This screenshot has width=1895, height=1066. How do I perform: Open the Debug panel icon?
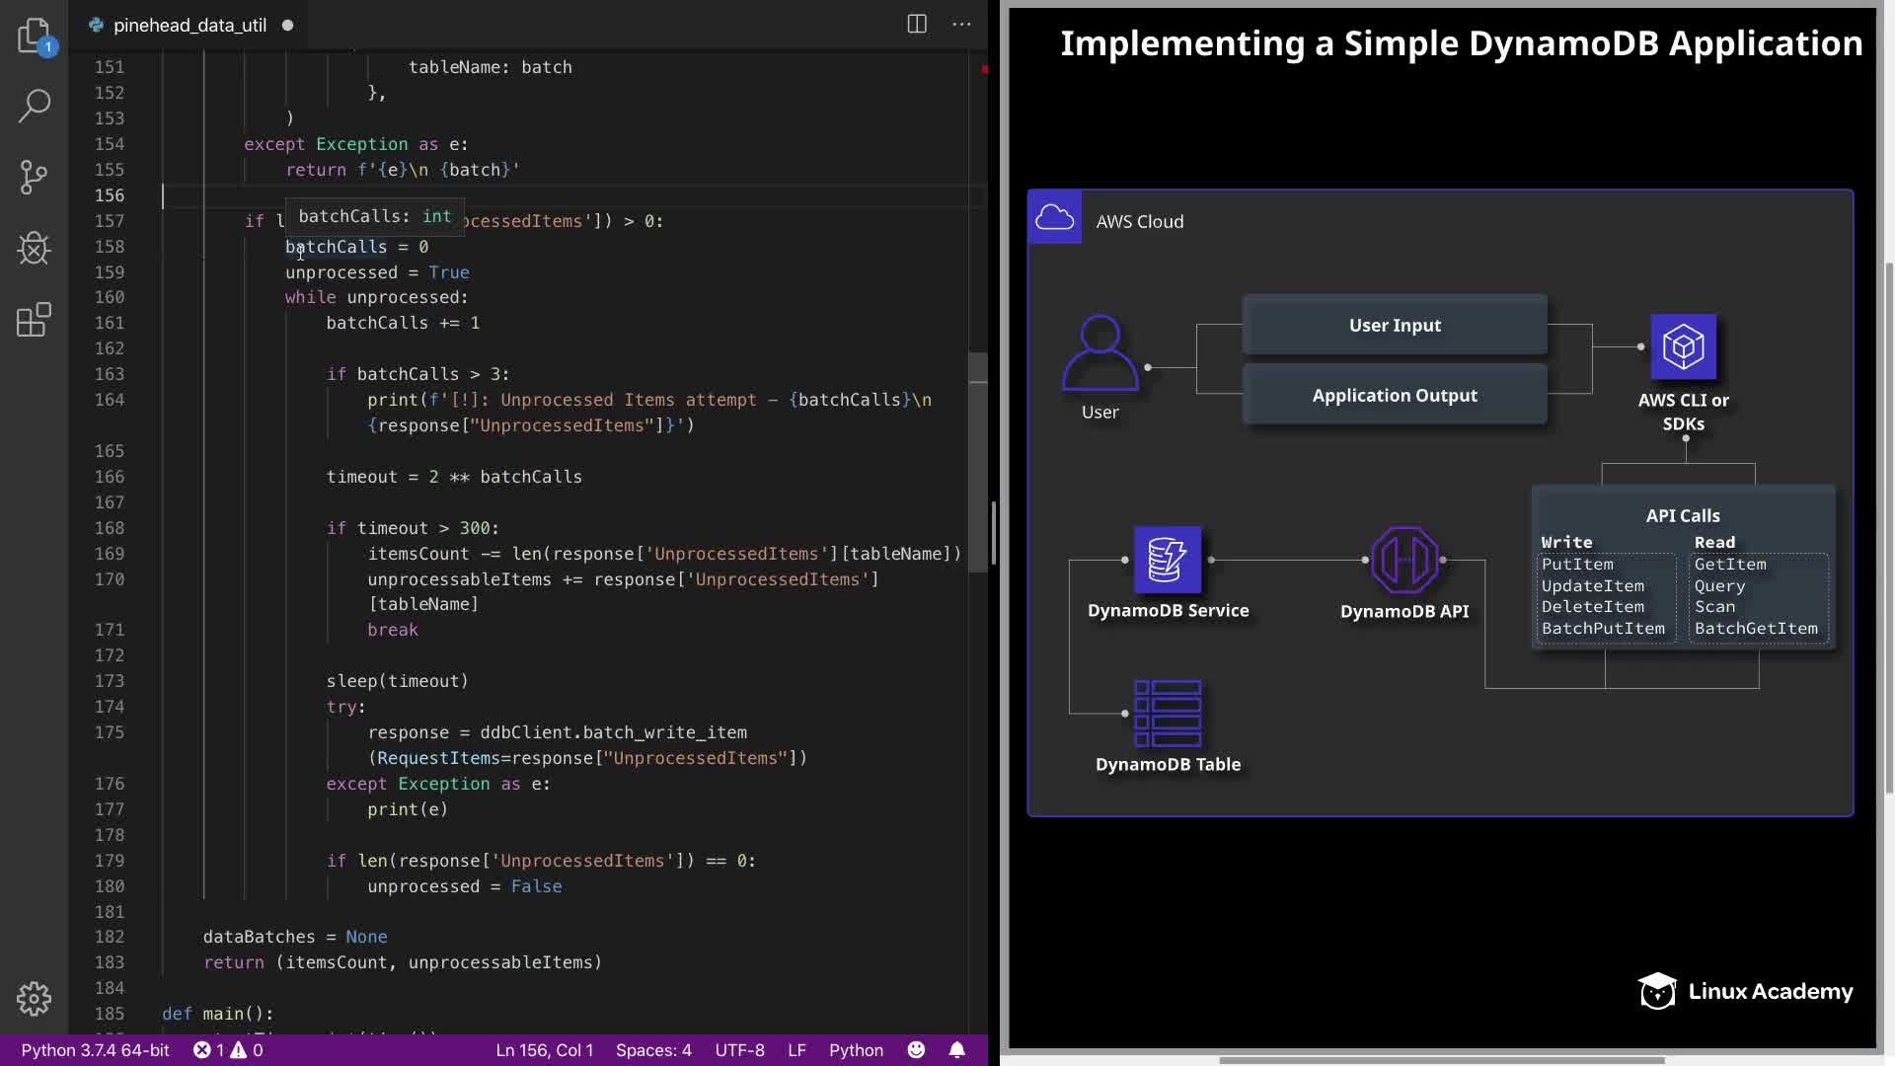click(x=35, y=248)
